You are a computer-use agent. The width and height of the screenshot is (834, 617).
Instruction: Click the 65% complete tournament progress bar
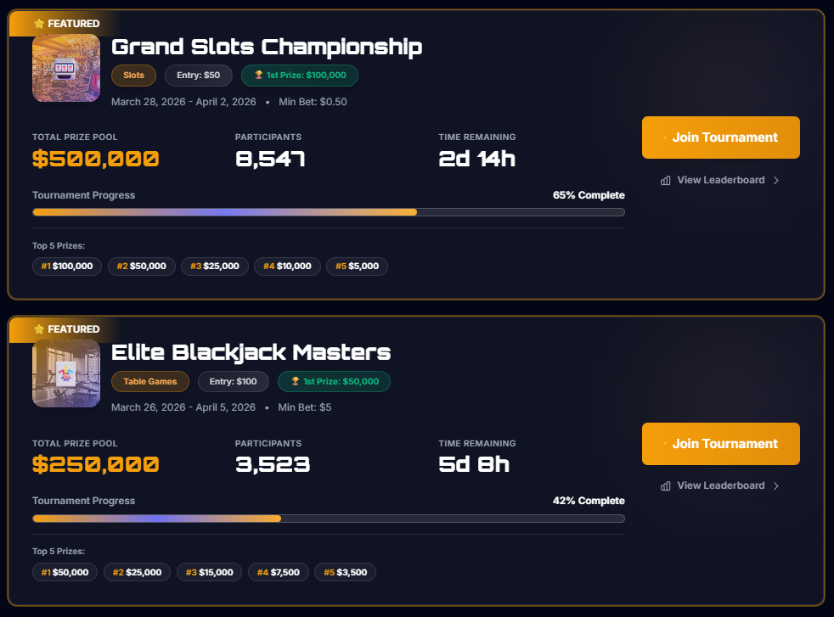tap(329, 212)
